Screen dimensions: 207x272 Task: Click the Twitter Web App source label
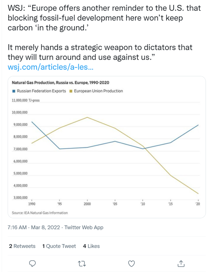coord(84,227)
